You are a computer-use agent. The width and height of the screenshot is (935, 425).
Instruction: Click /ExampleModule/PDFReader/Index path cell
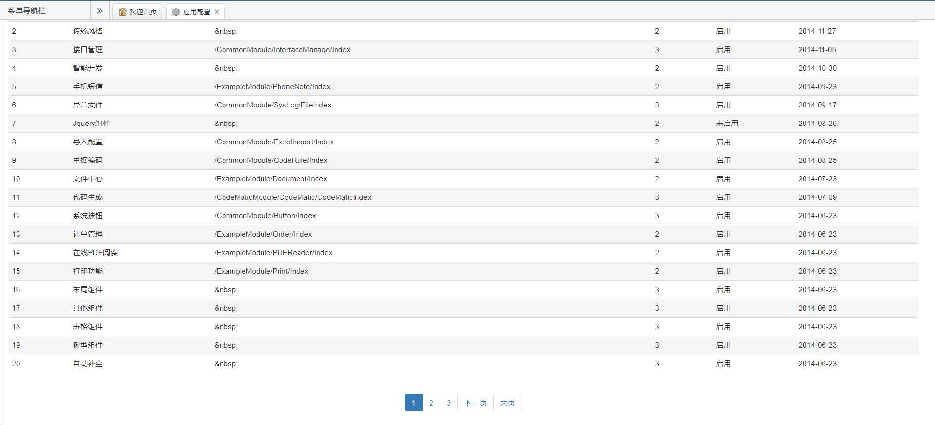(273, 253)
